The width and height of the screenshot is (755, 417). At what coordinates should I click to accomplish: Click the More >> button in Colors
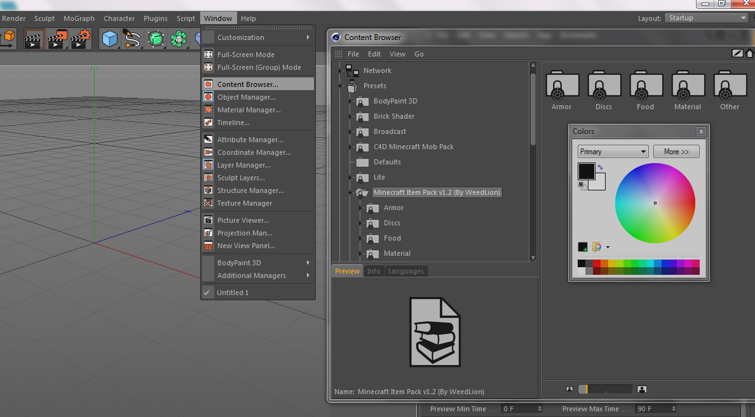tap(676, 152)
